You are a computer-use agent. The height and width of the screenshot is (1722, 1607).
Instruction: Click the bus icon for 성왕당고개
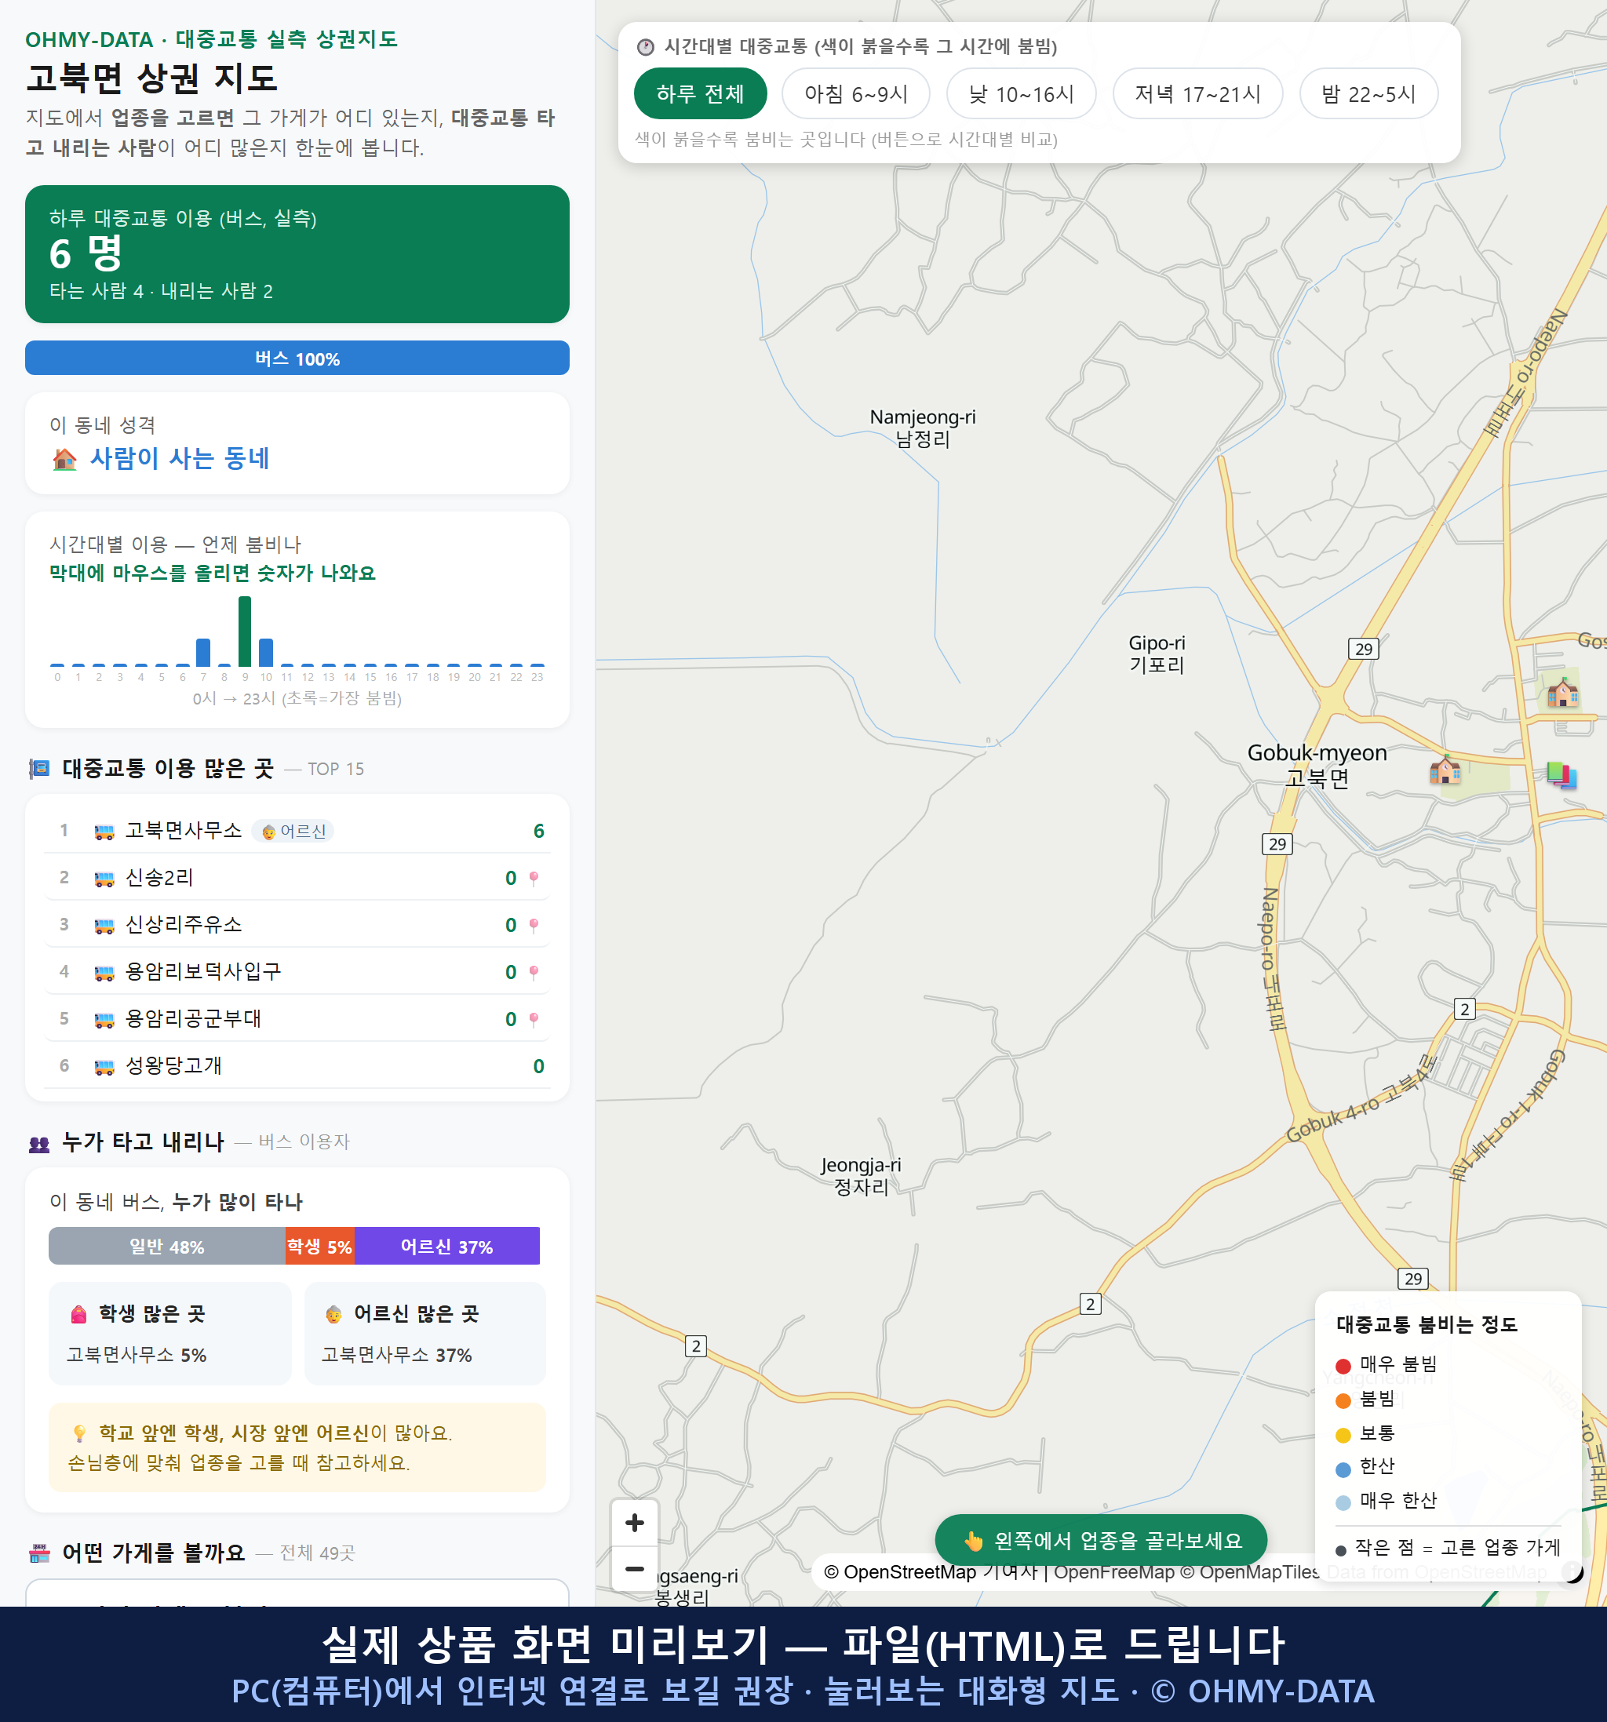(x=104, y=1066)
